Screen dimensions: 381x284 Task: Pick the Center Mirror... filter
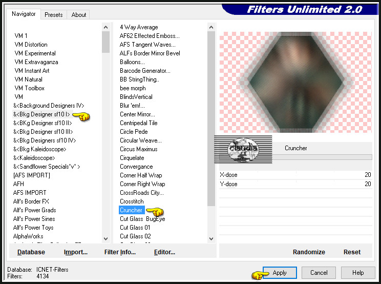(137, 114)
